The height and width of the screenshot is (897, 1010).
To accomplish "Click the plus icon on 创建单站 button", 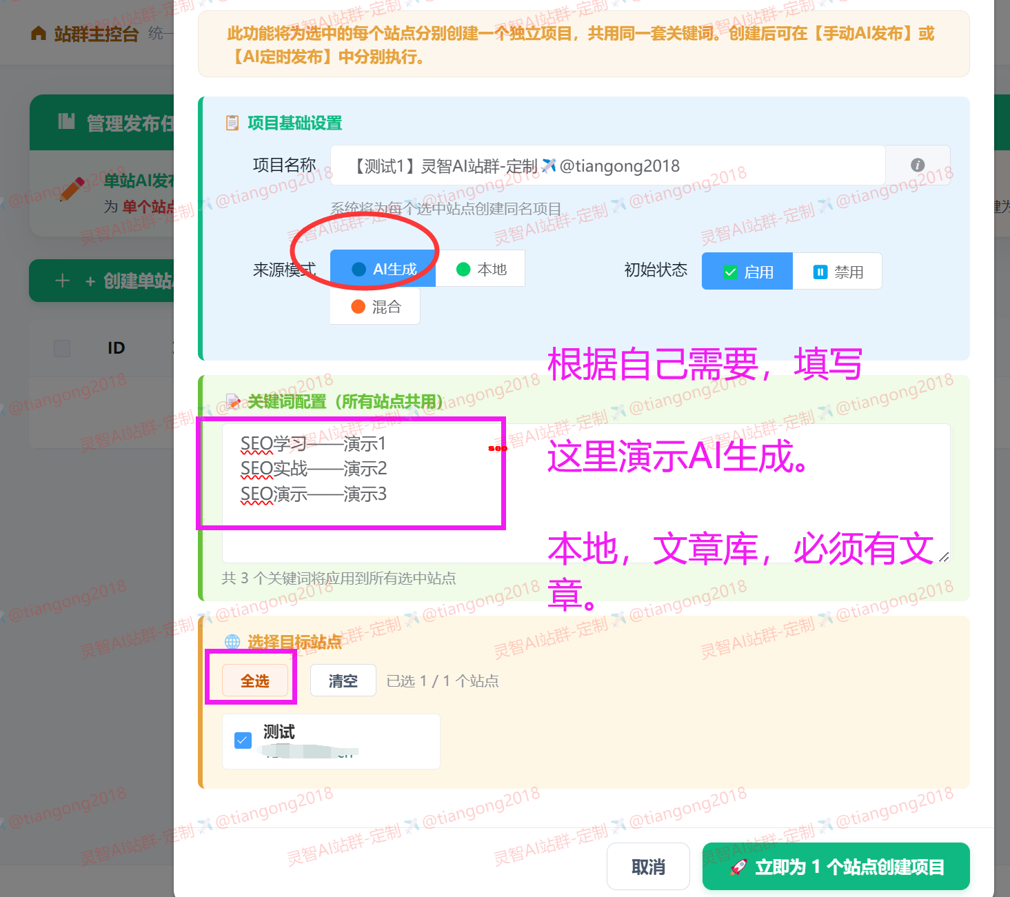I will pyautogui.click(x=63, y=281).
